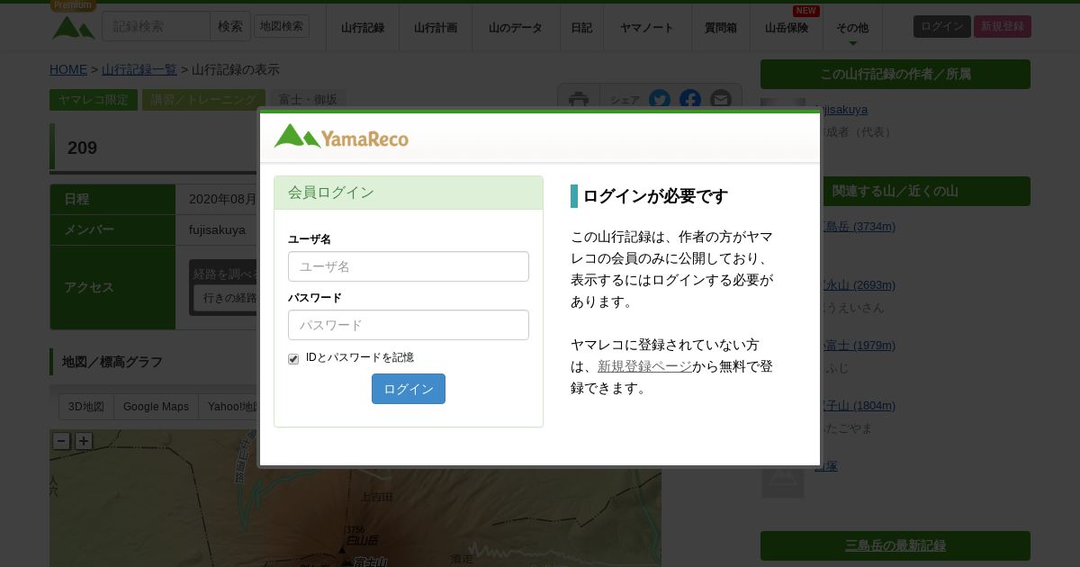Click the printer icon
Screen dimensions: 1080x567
click(x=579, y=100)
